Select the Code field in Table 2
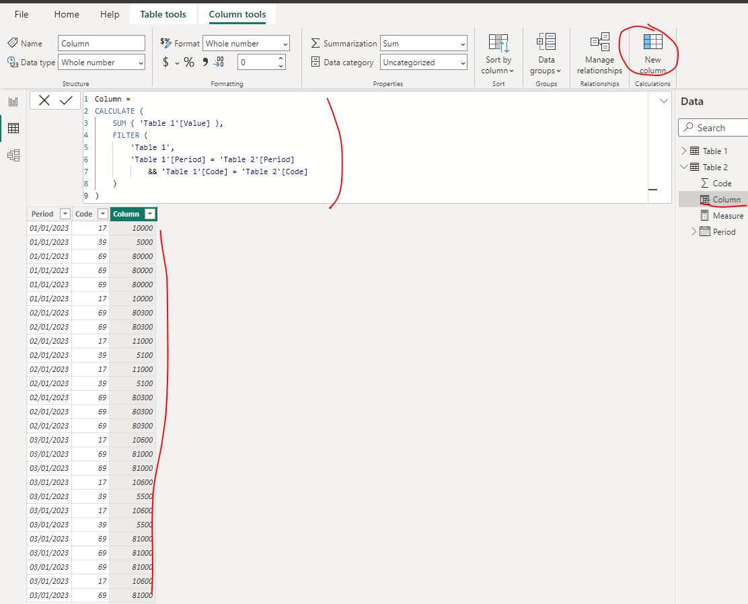This screenshot has width=748, height=604. [x=722, y=183]
